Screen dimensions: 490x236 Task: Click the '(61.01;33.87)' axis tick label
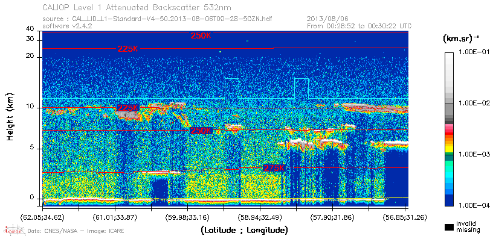(x=115, y=217)
